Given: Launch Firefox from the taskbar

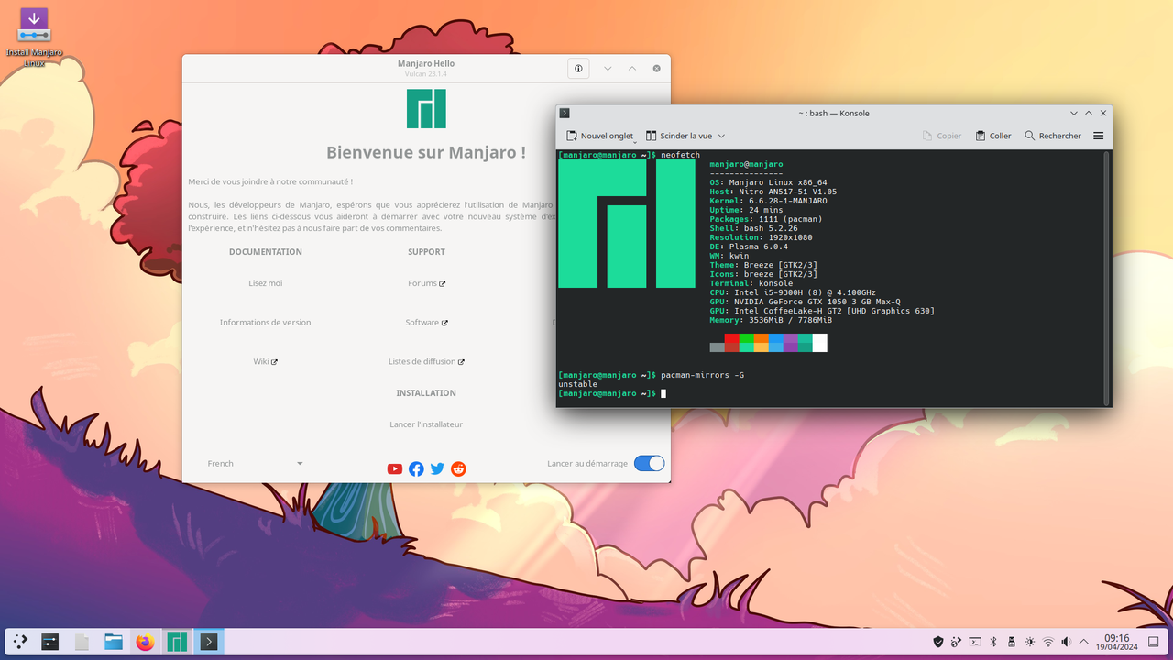Looking at the screenshot, I should click(x=144, y=642).
